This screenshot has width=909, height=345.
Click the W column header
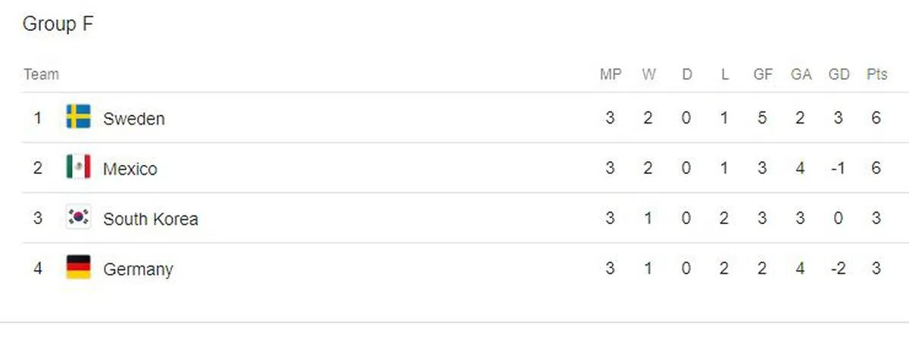click(x=648, y=74)
